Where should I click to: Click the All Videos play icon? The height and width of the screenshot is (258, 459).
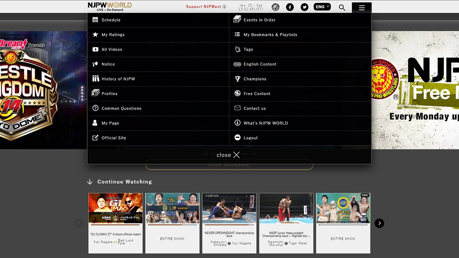click(95, 49)
